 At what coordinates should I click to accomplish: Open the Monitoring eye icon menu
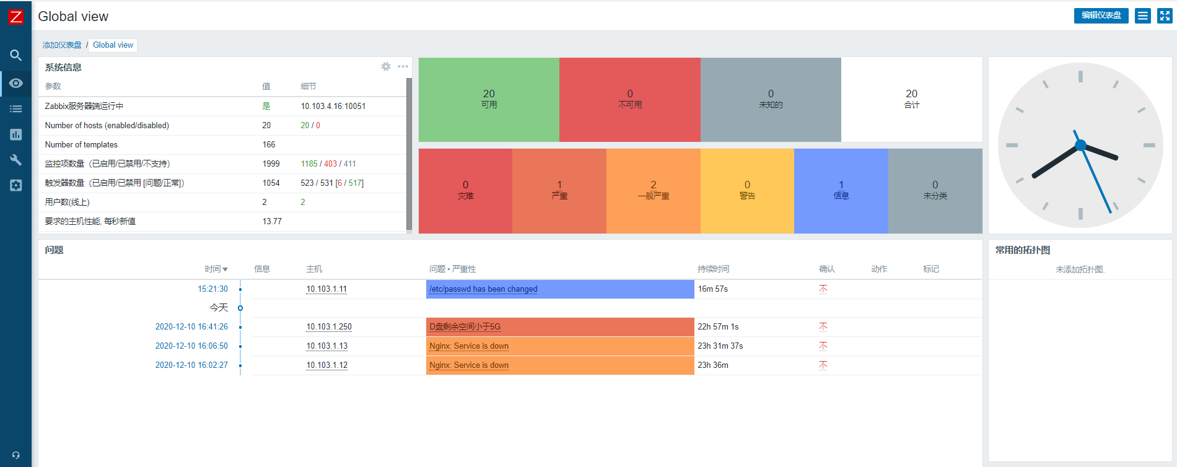coord(16,83)
